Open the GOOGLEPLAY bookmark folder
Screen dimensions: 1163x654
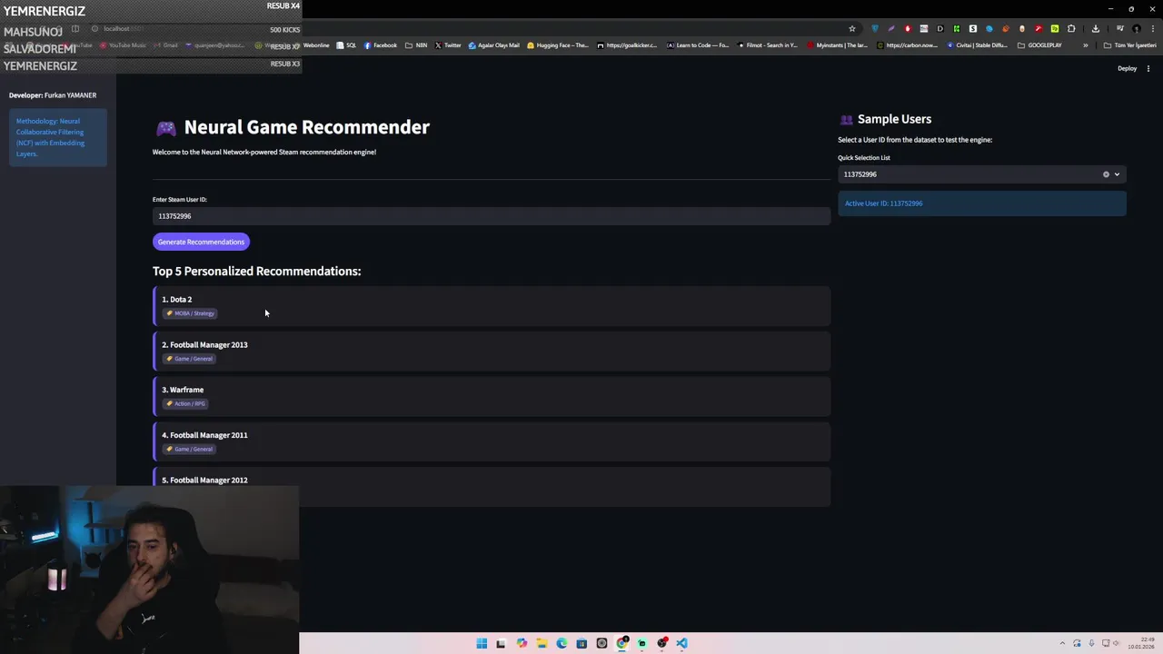pos(1039,45)
